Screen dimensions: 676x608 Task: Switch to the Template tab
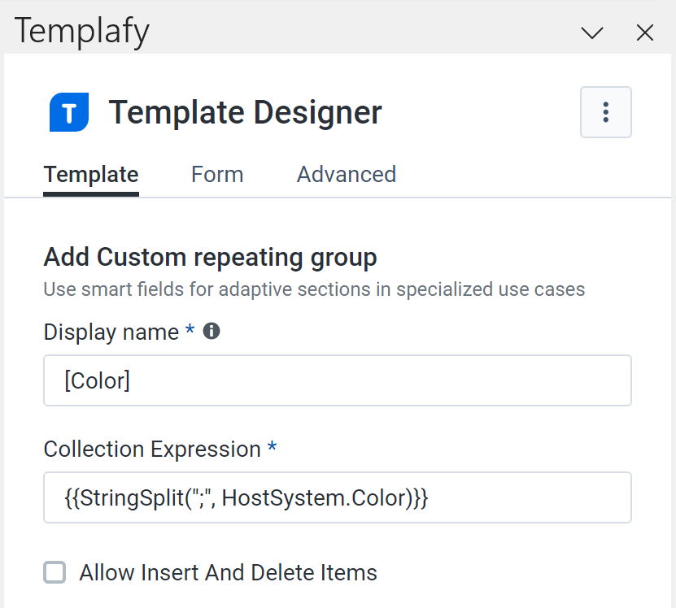[91, 175]
